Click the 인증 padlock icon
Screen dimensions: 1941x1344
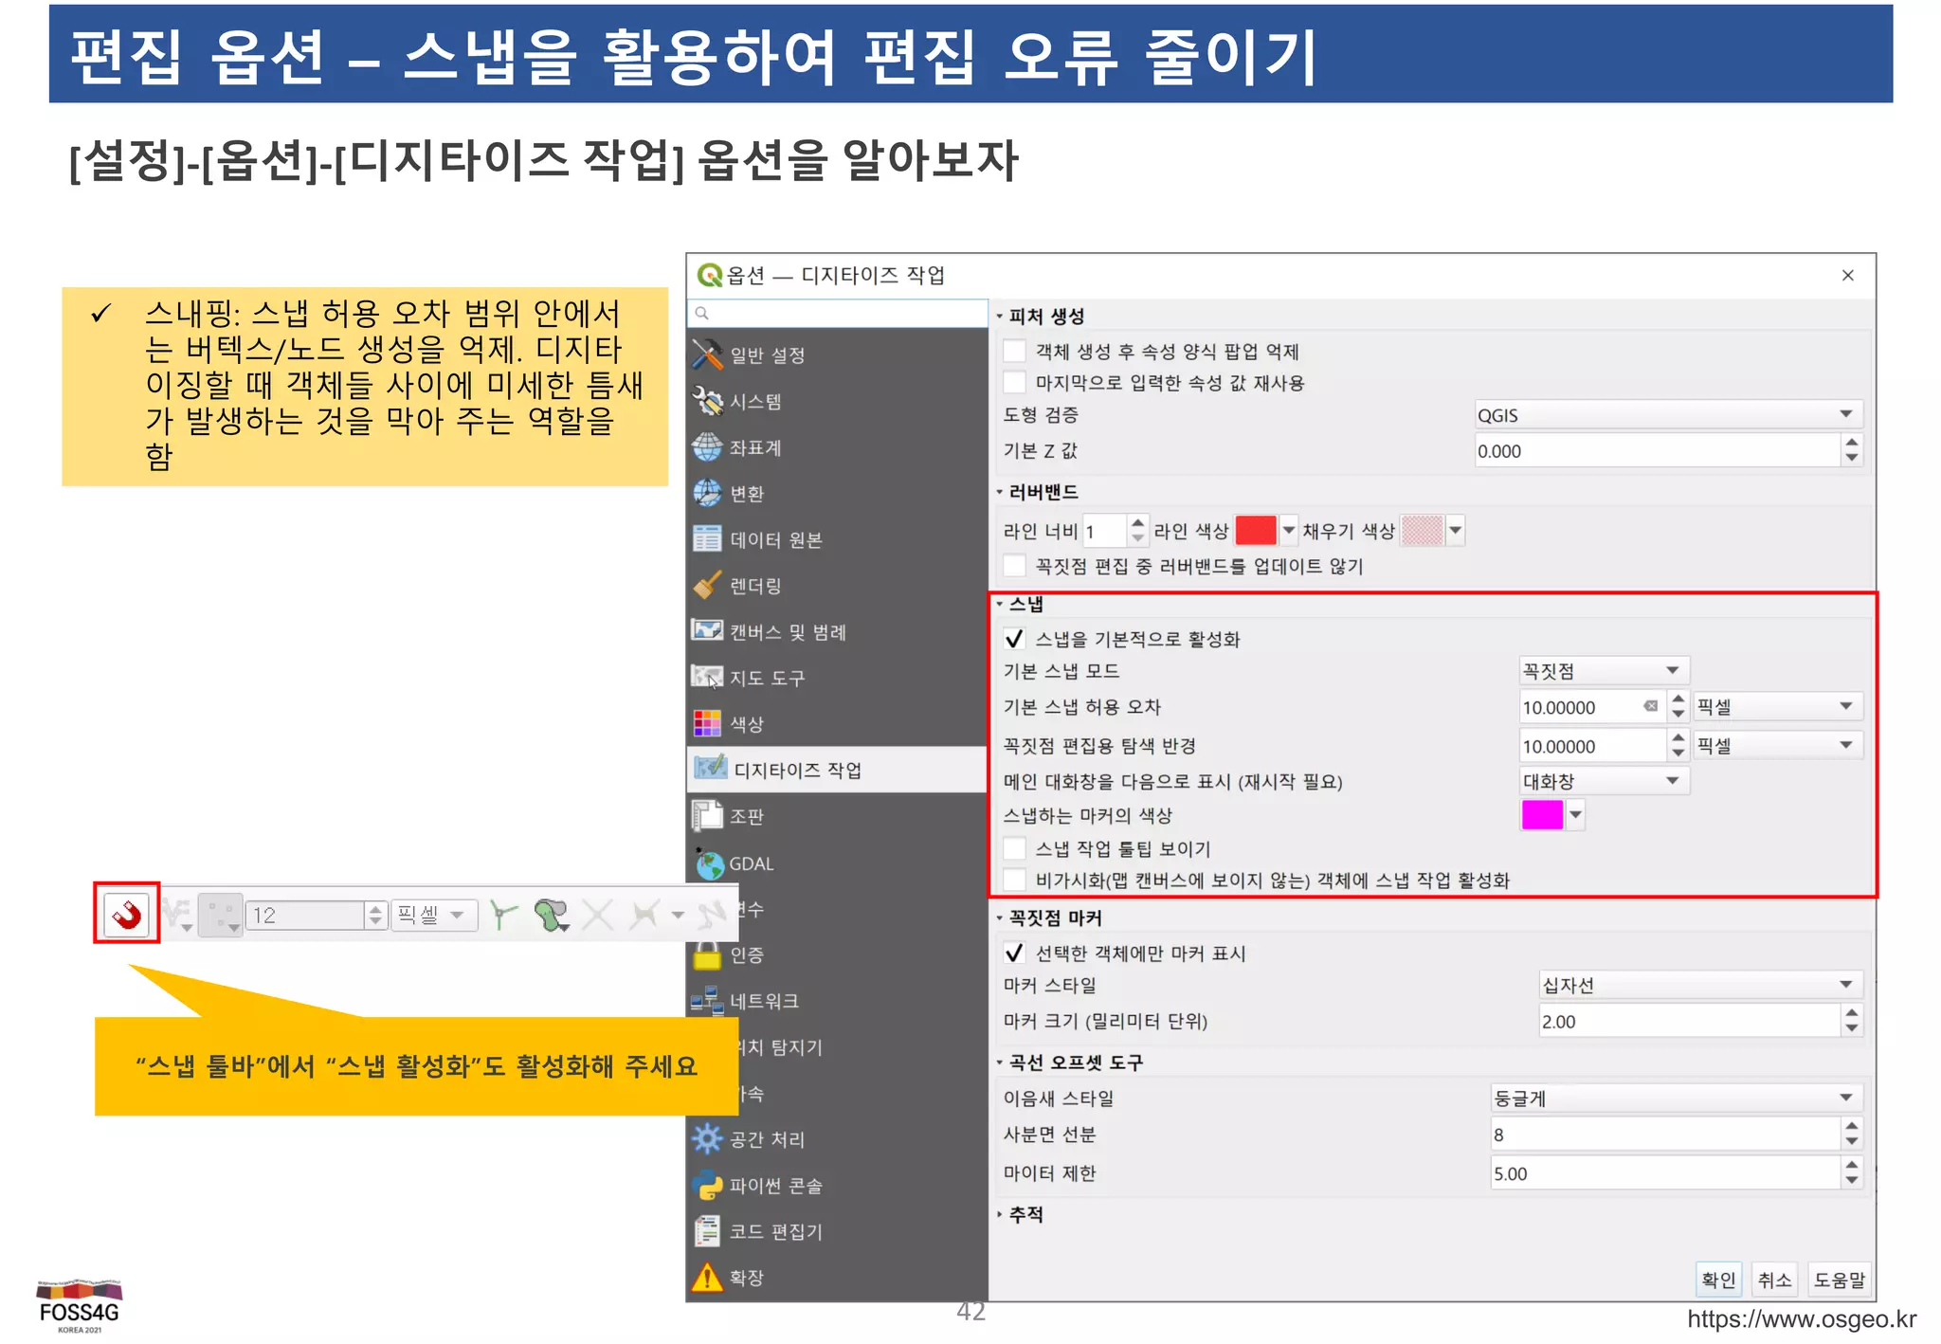point(707,955)
